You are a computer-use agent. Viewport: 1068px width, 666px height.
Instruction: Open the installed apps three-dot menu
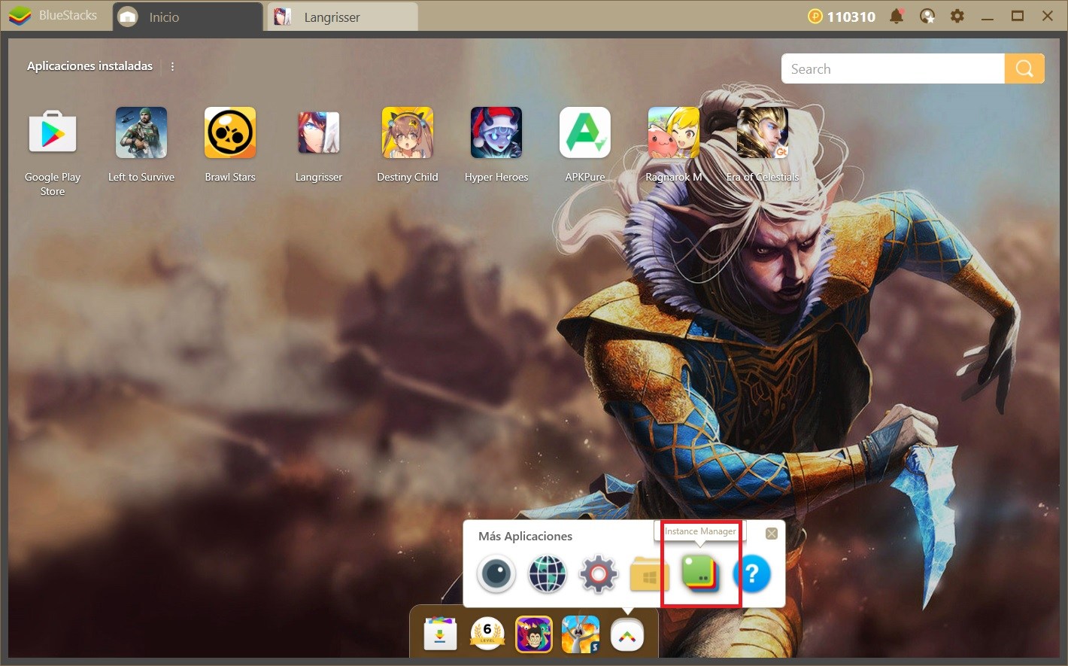172,66
